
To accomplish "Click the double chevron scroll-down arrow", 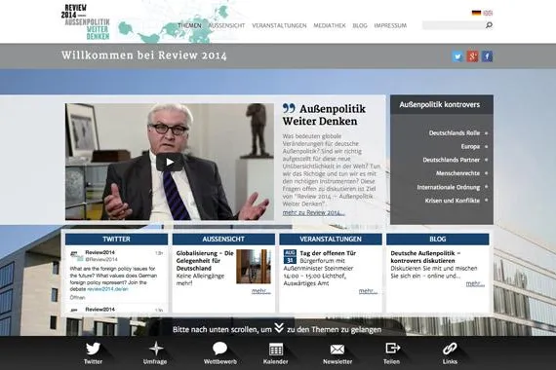I will (279, 328).
